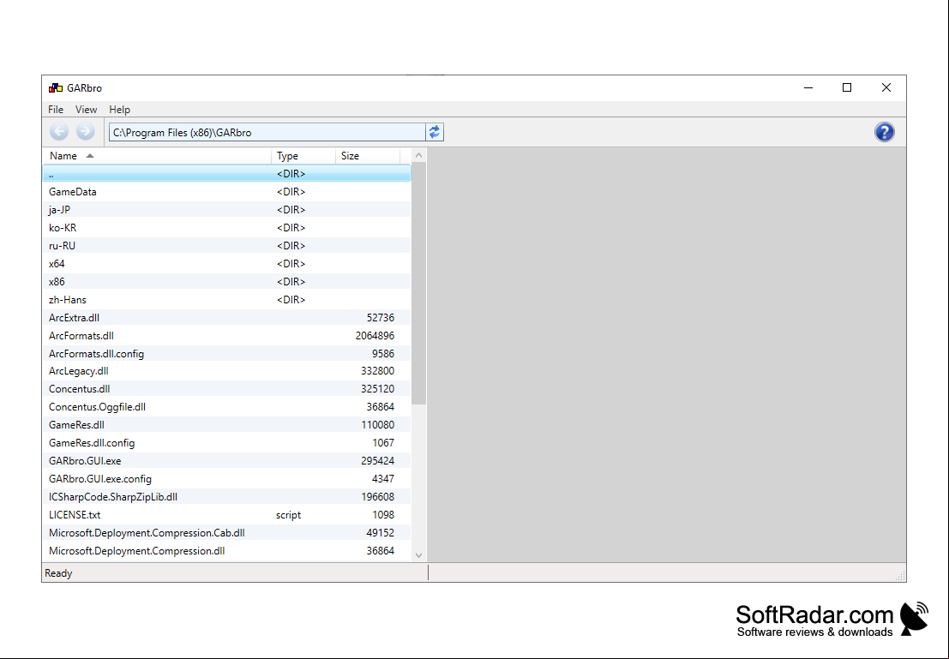Click the size value 295424
The height and width of the screenshot is (659, 949).
(378, 461)
